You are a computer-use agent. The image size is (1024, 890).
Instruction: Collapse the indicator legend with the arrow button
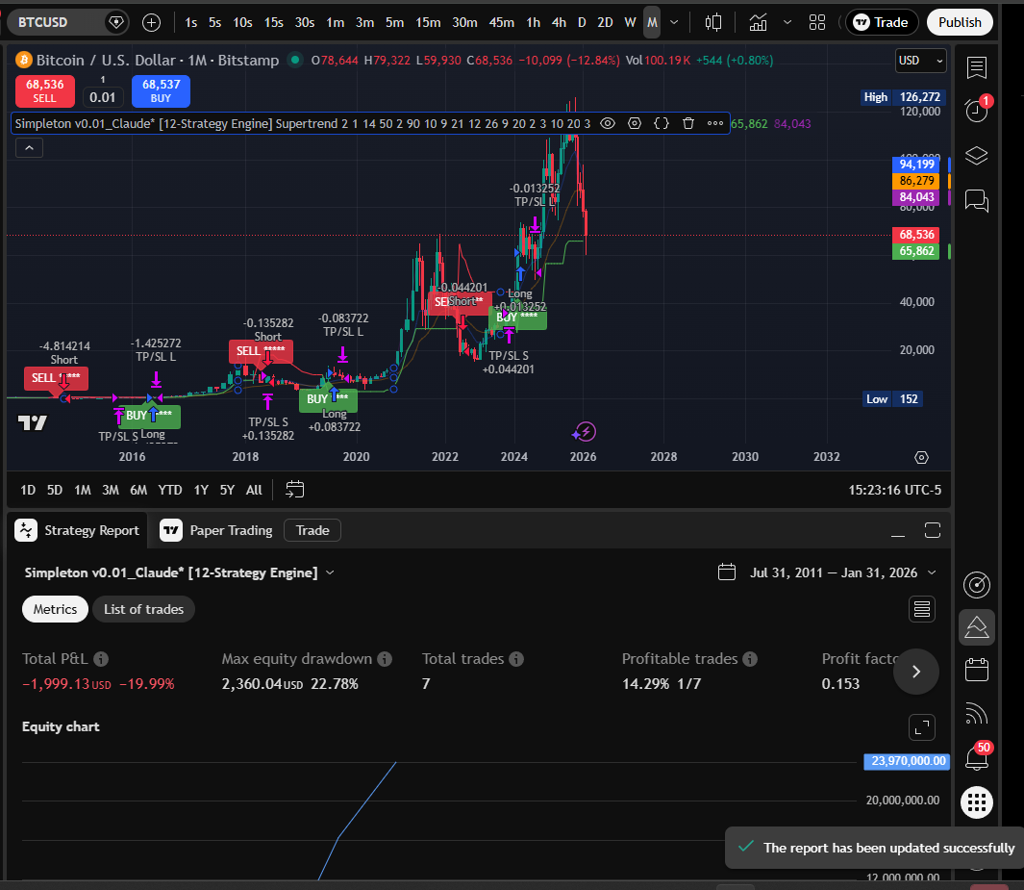click(x=29, y=147)
